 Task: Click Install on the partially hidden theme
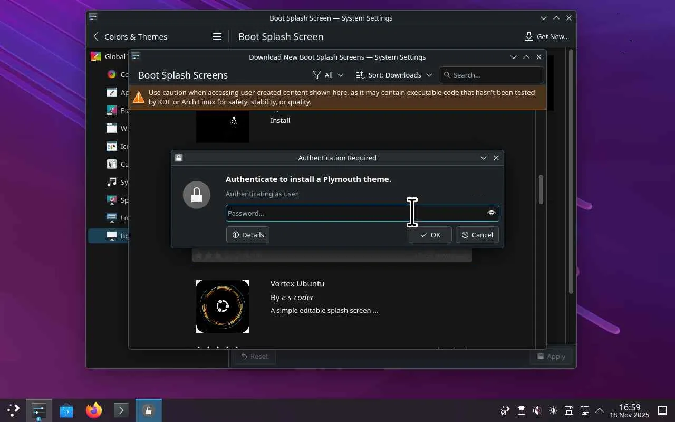pyautogui.click(x=280, y=120)
